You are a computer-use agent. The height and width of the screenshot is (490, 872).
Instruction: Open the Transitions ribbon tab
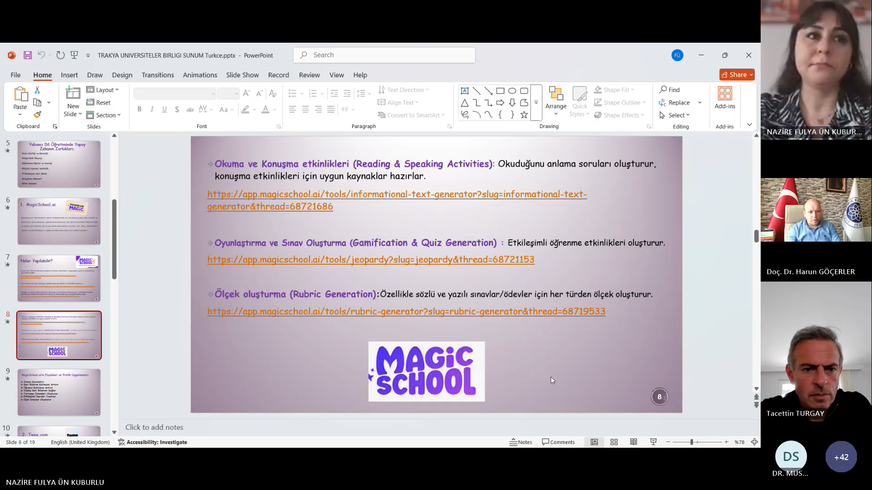point(157,75)
